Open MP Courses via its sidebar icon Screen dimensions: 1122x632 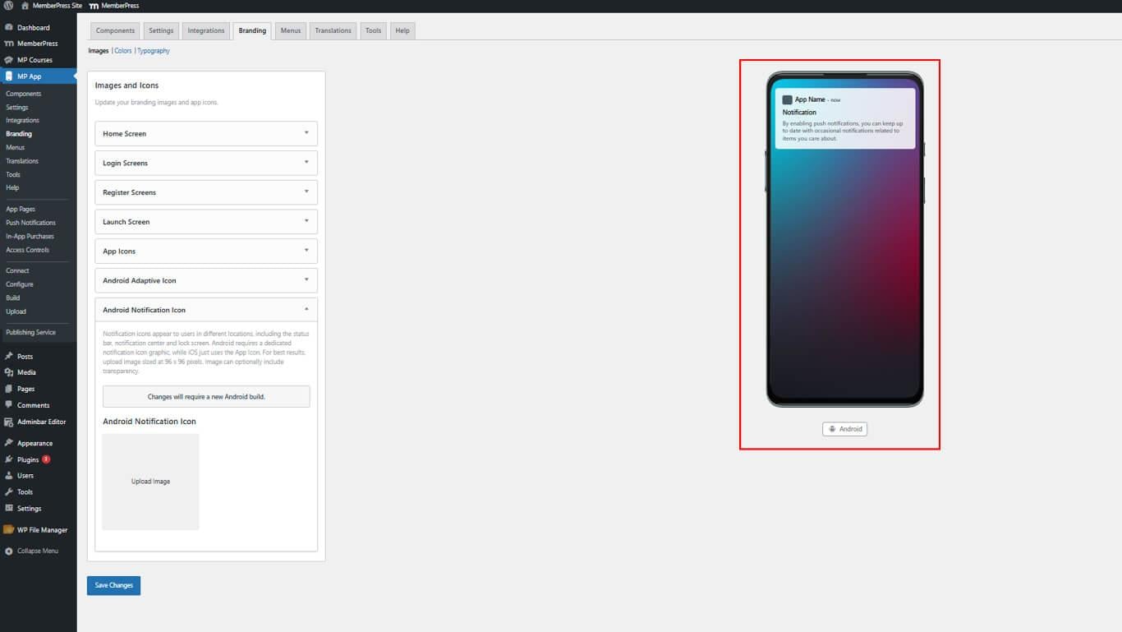click(x=8, y=60)
